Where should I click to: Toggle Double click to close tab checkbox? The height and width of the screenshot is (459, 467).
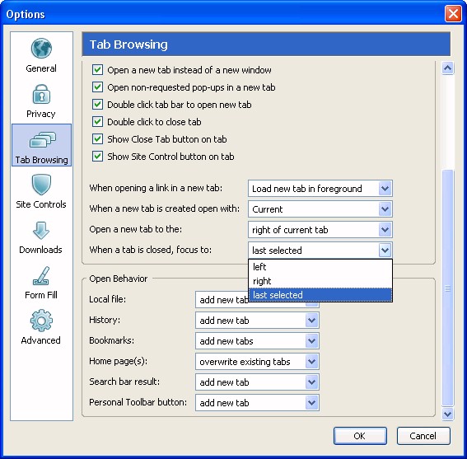point(97,122)
